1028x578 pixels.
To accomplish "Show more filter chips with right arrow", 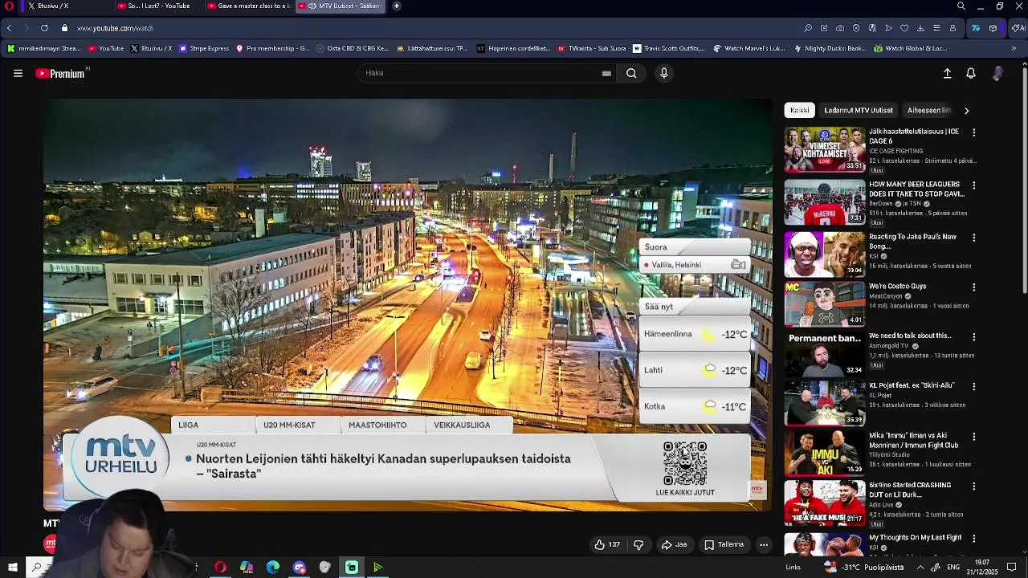I will (966, 111).
